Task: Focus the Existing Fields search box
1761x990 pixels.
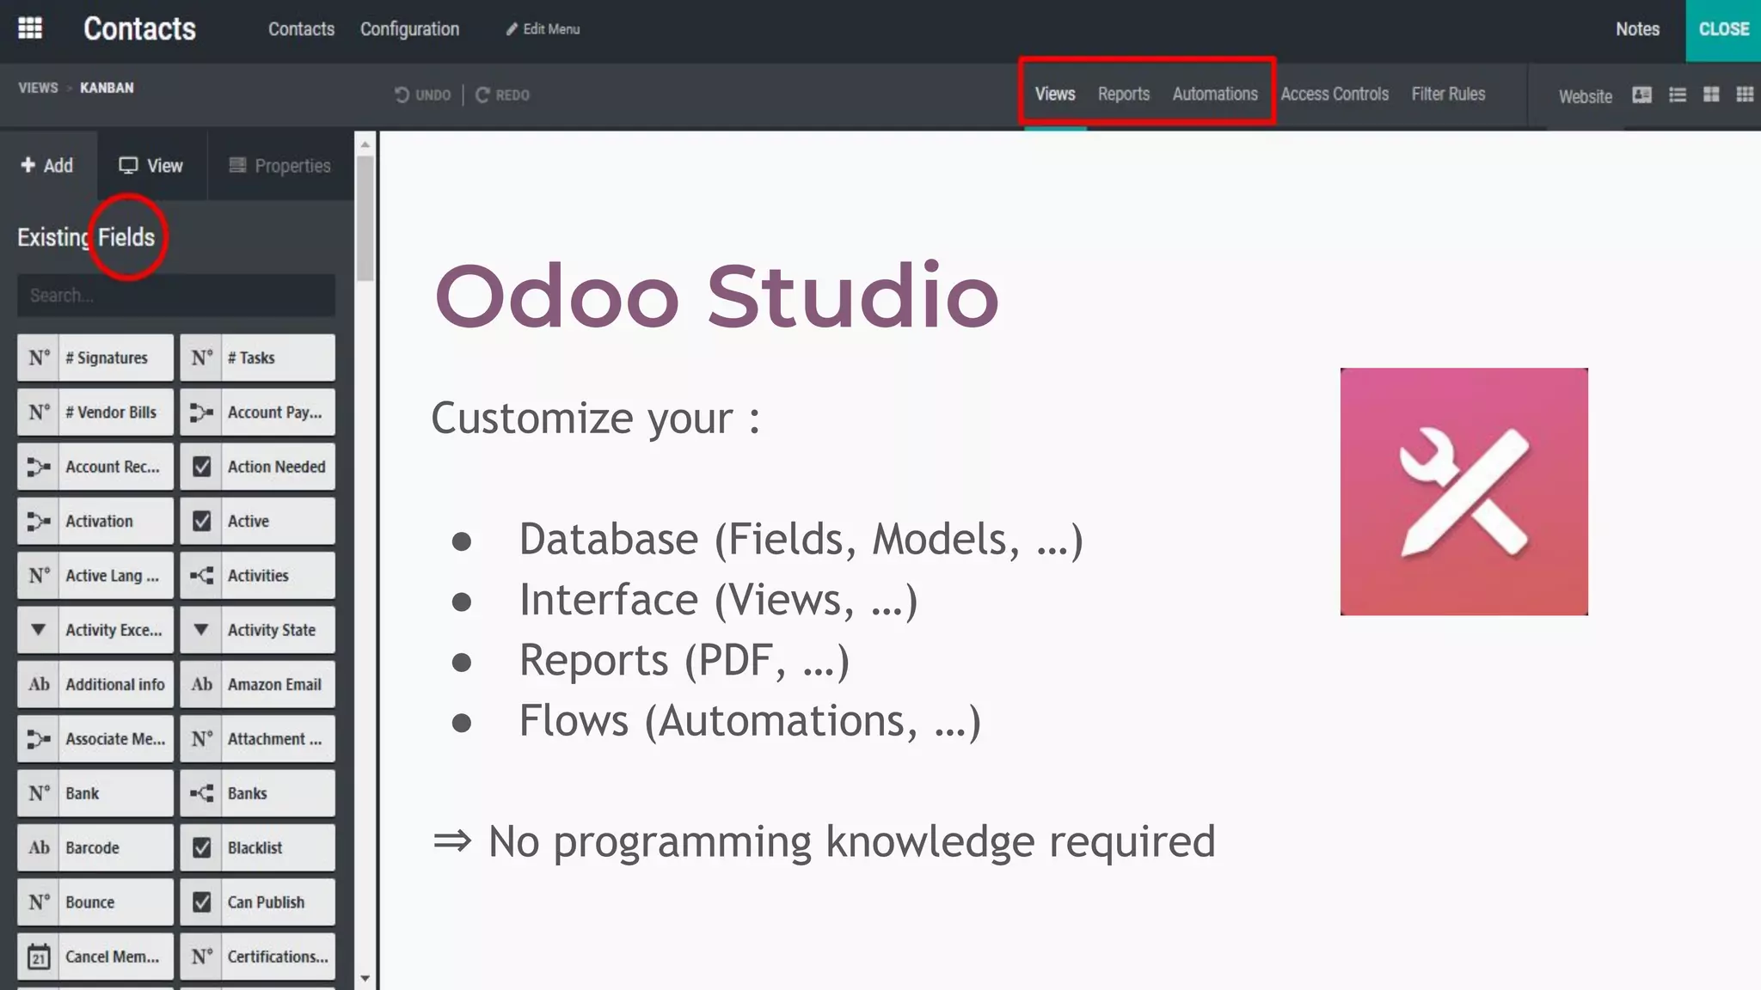Action: pos(176,296)
